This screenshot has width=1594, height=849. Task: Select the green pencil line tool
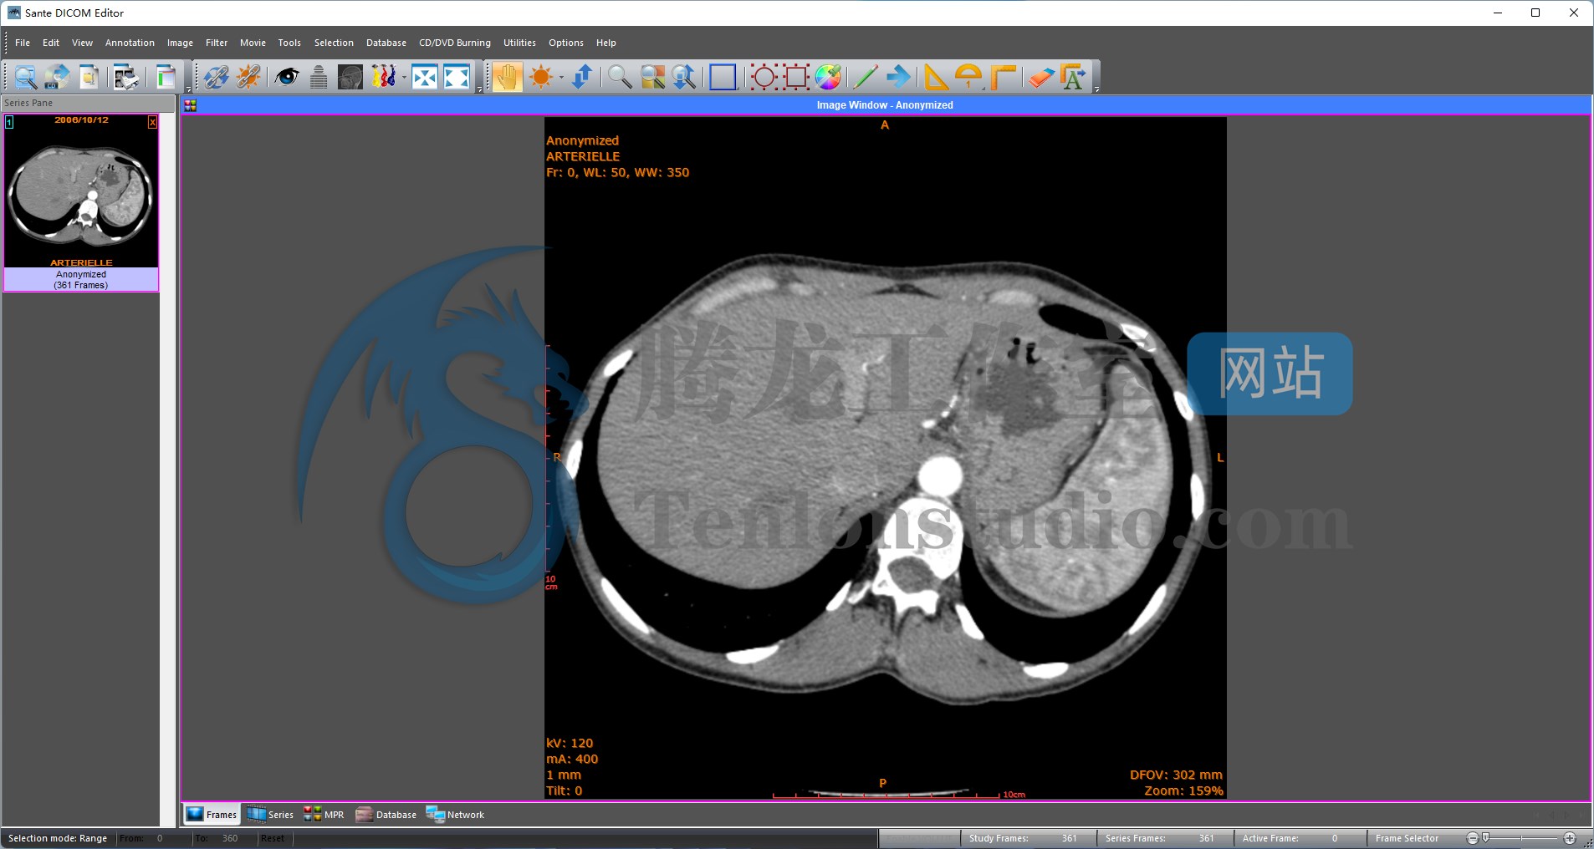coord(865,77)
